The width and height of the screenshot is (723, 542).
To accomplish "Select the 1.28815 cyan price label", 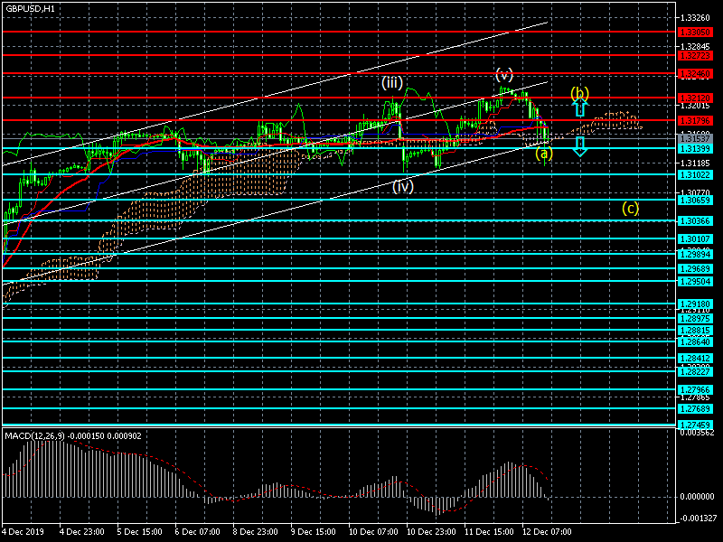I will [x=695, y=330].
